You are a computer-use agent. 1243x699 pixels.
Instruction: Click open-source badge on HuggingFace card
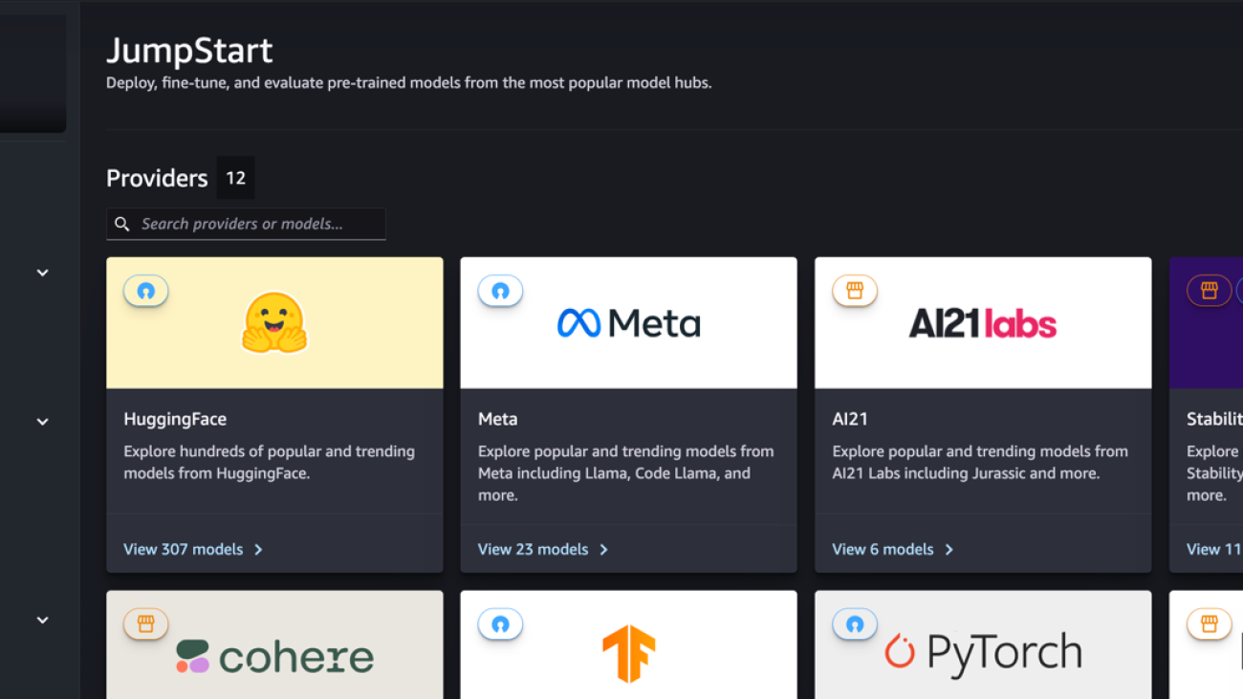[x=146, y=291]
